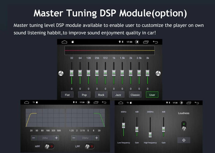Select the Pop preset
Screen dimensions: 215x153
[84, 95]
